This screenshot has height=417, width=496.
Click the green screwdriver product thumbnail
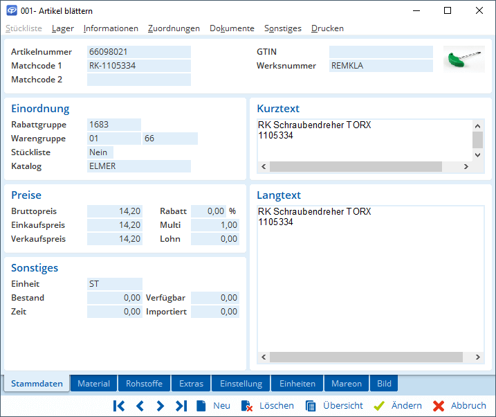coord(463,60)
